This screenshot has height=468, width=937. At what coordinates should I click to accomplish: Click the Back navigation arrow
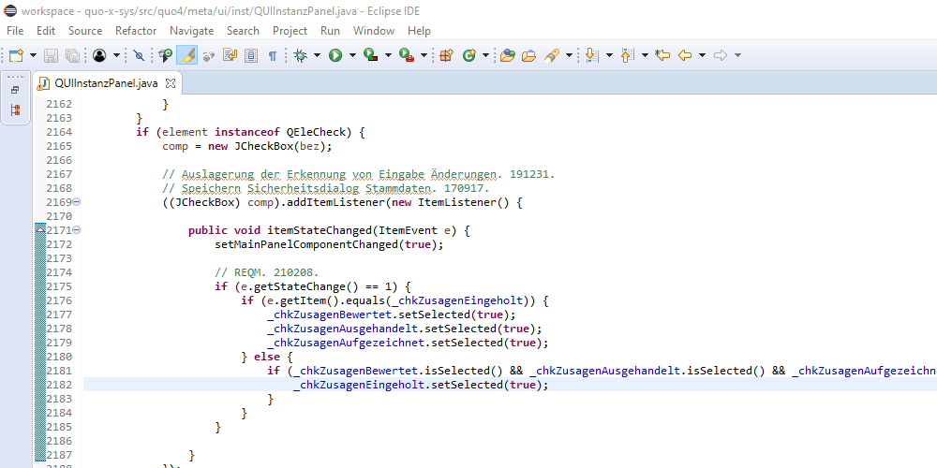[685, 55]
